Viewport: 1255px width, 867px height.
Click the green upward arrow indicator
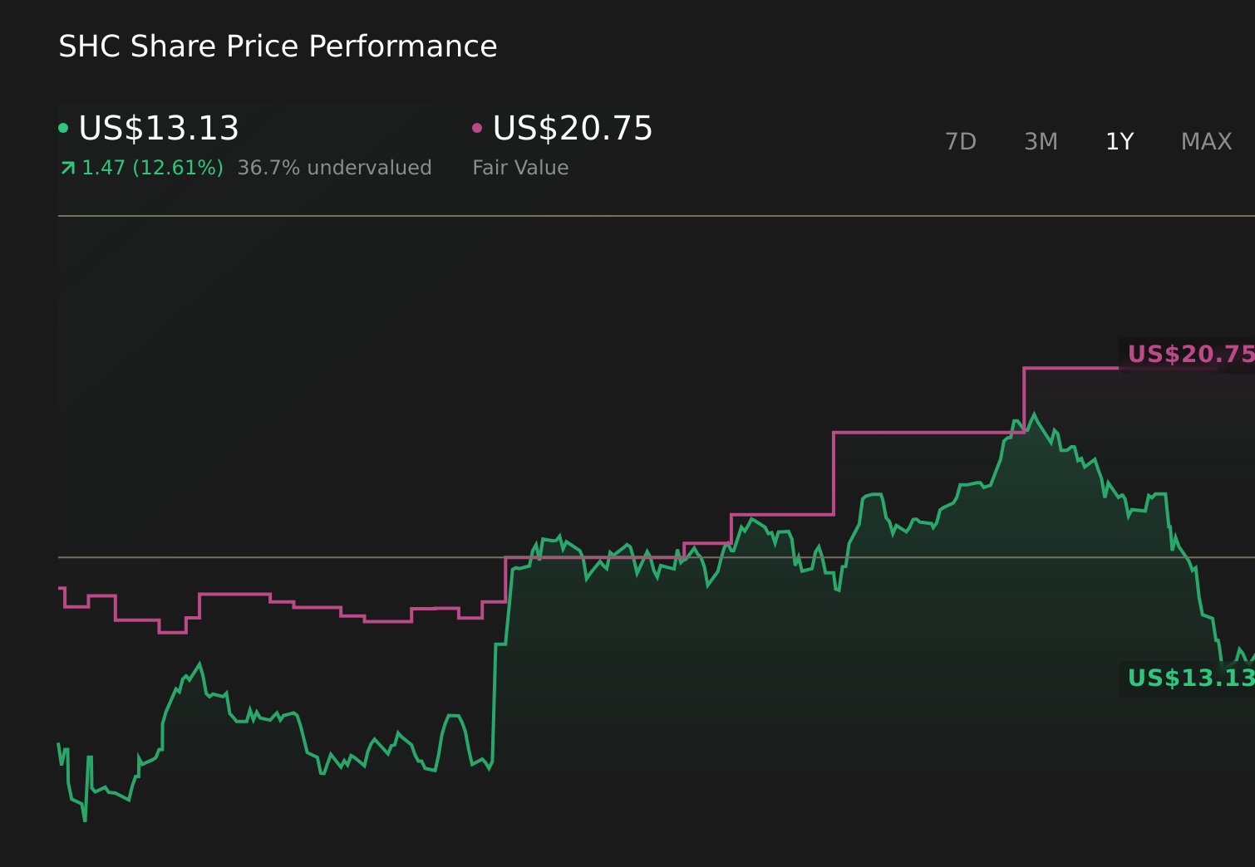coord(69,166)
